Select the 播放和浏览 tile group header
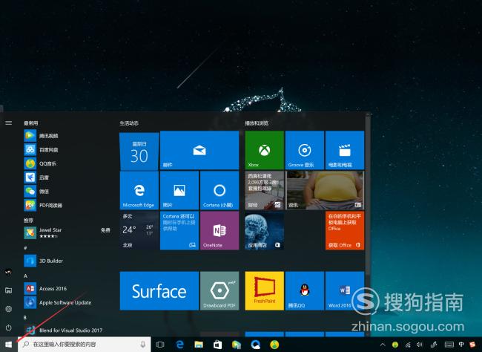The width and height of the screenshot is (482, 352). (x=257, y=123)
